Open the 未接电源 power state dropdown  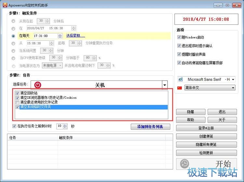(60, 66)
